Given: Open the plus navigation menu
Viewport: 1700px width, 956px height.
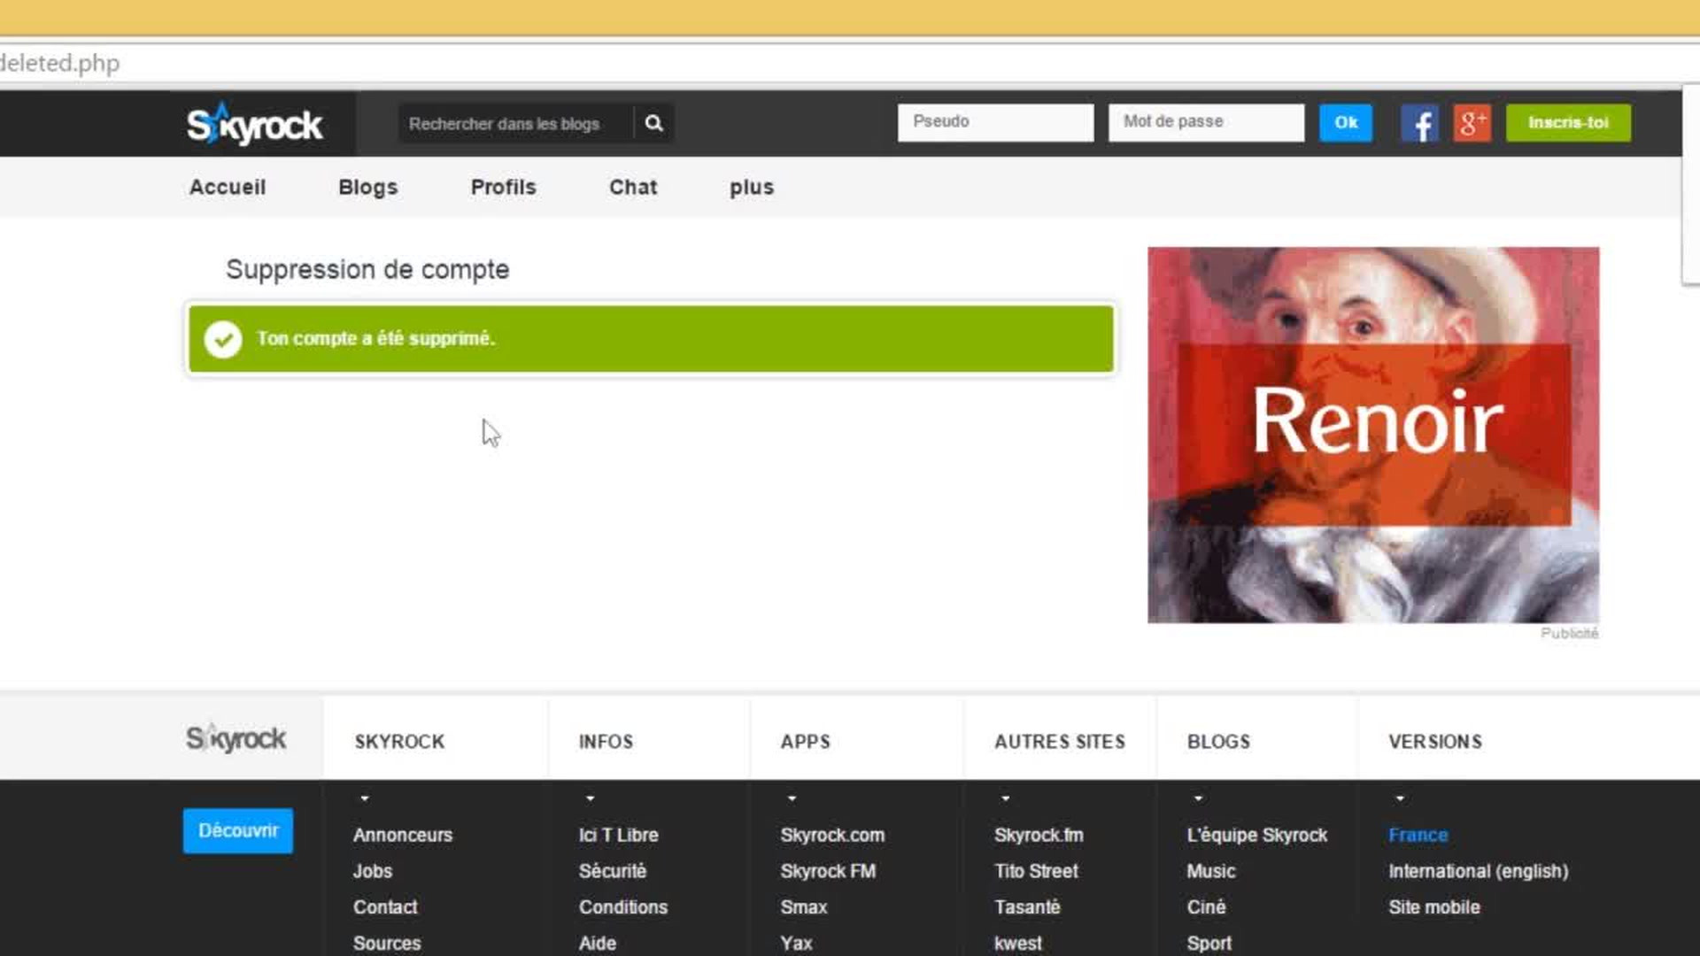Looking at the screenshot, I should pos(751,188).
